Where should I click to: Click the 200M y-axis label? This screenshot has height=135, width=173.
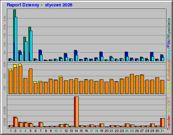pos(5,122)
